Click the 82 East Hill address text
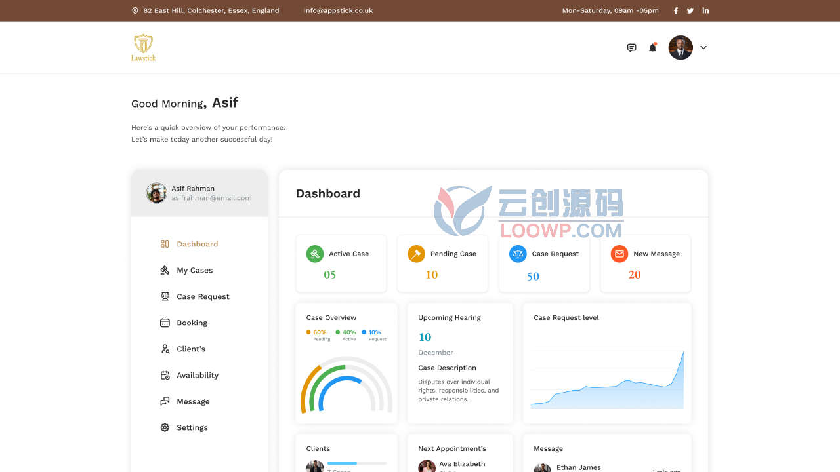The image size is (840, 472). 211,10
